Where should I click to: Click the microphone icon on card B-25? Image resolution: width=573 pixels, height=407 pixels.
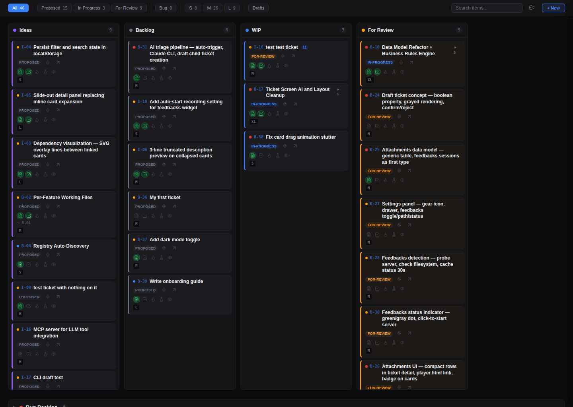(x=399, y=171)
